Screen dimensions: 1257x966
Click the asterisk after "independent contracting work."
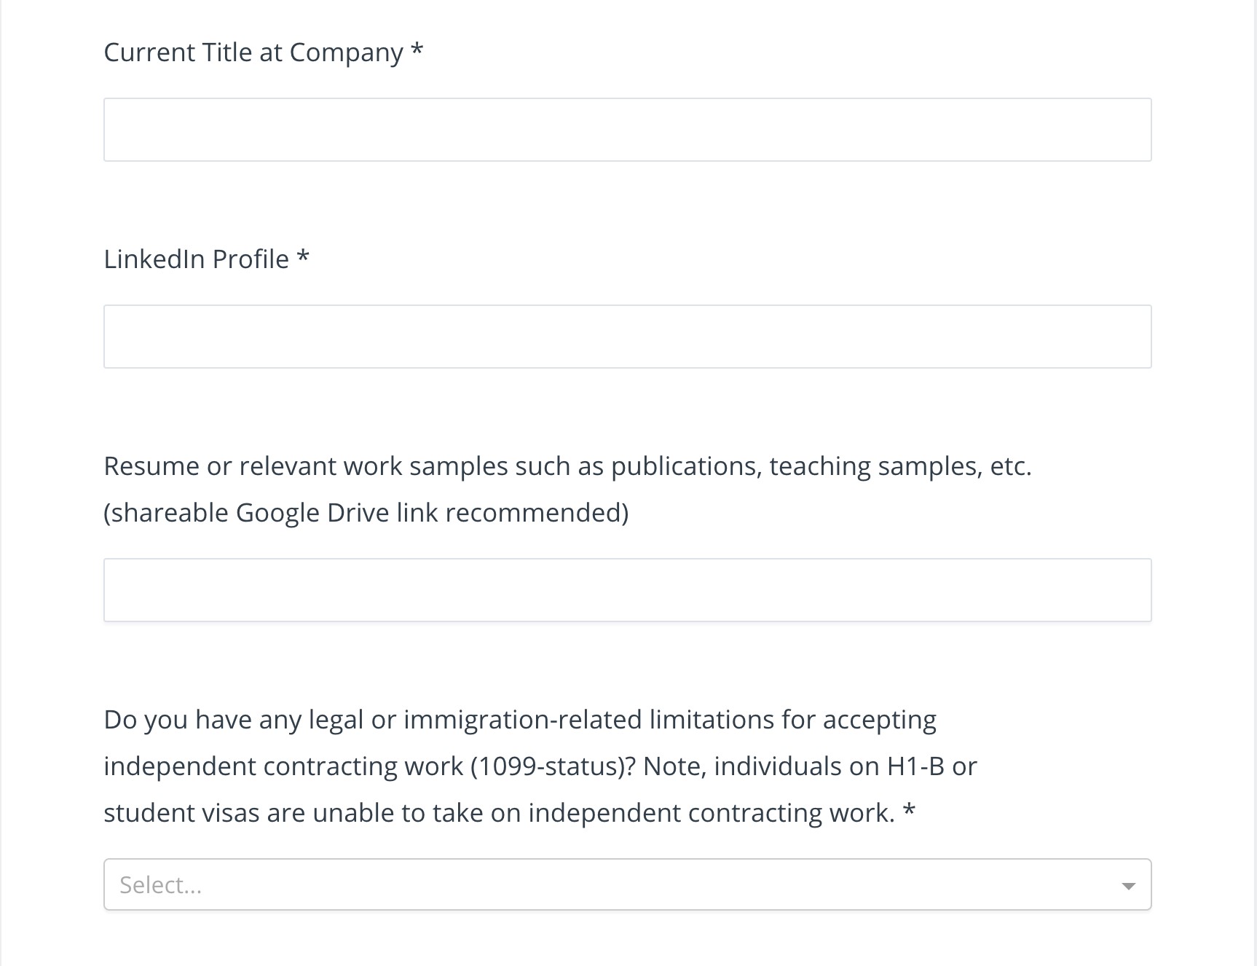909,812
